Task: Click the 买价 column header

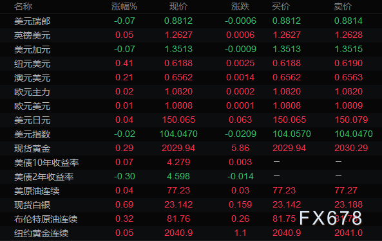Action: [x=281, y=6]
